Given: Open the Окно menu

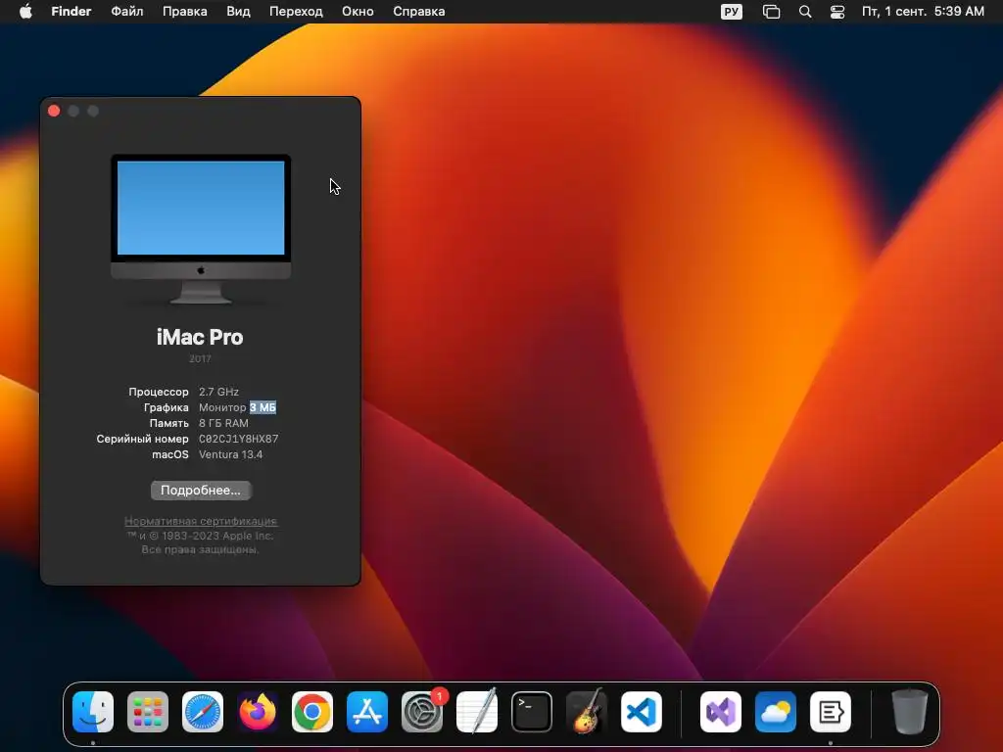Looking at the screenshot, I should [358, 12].
